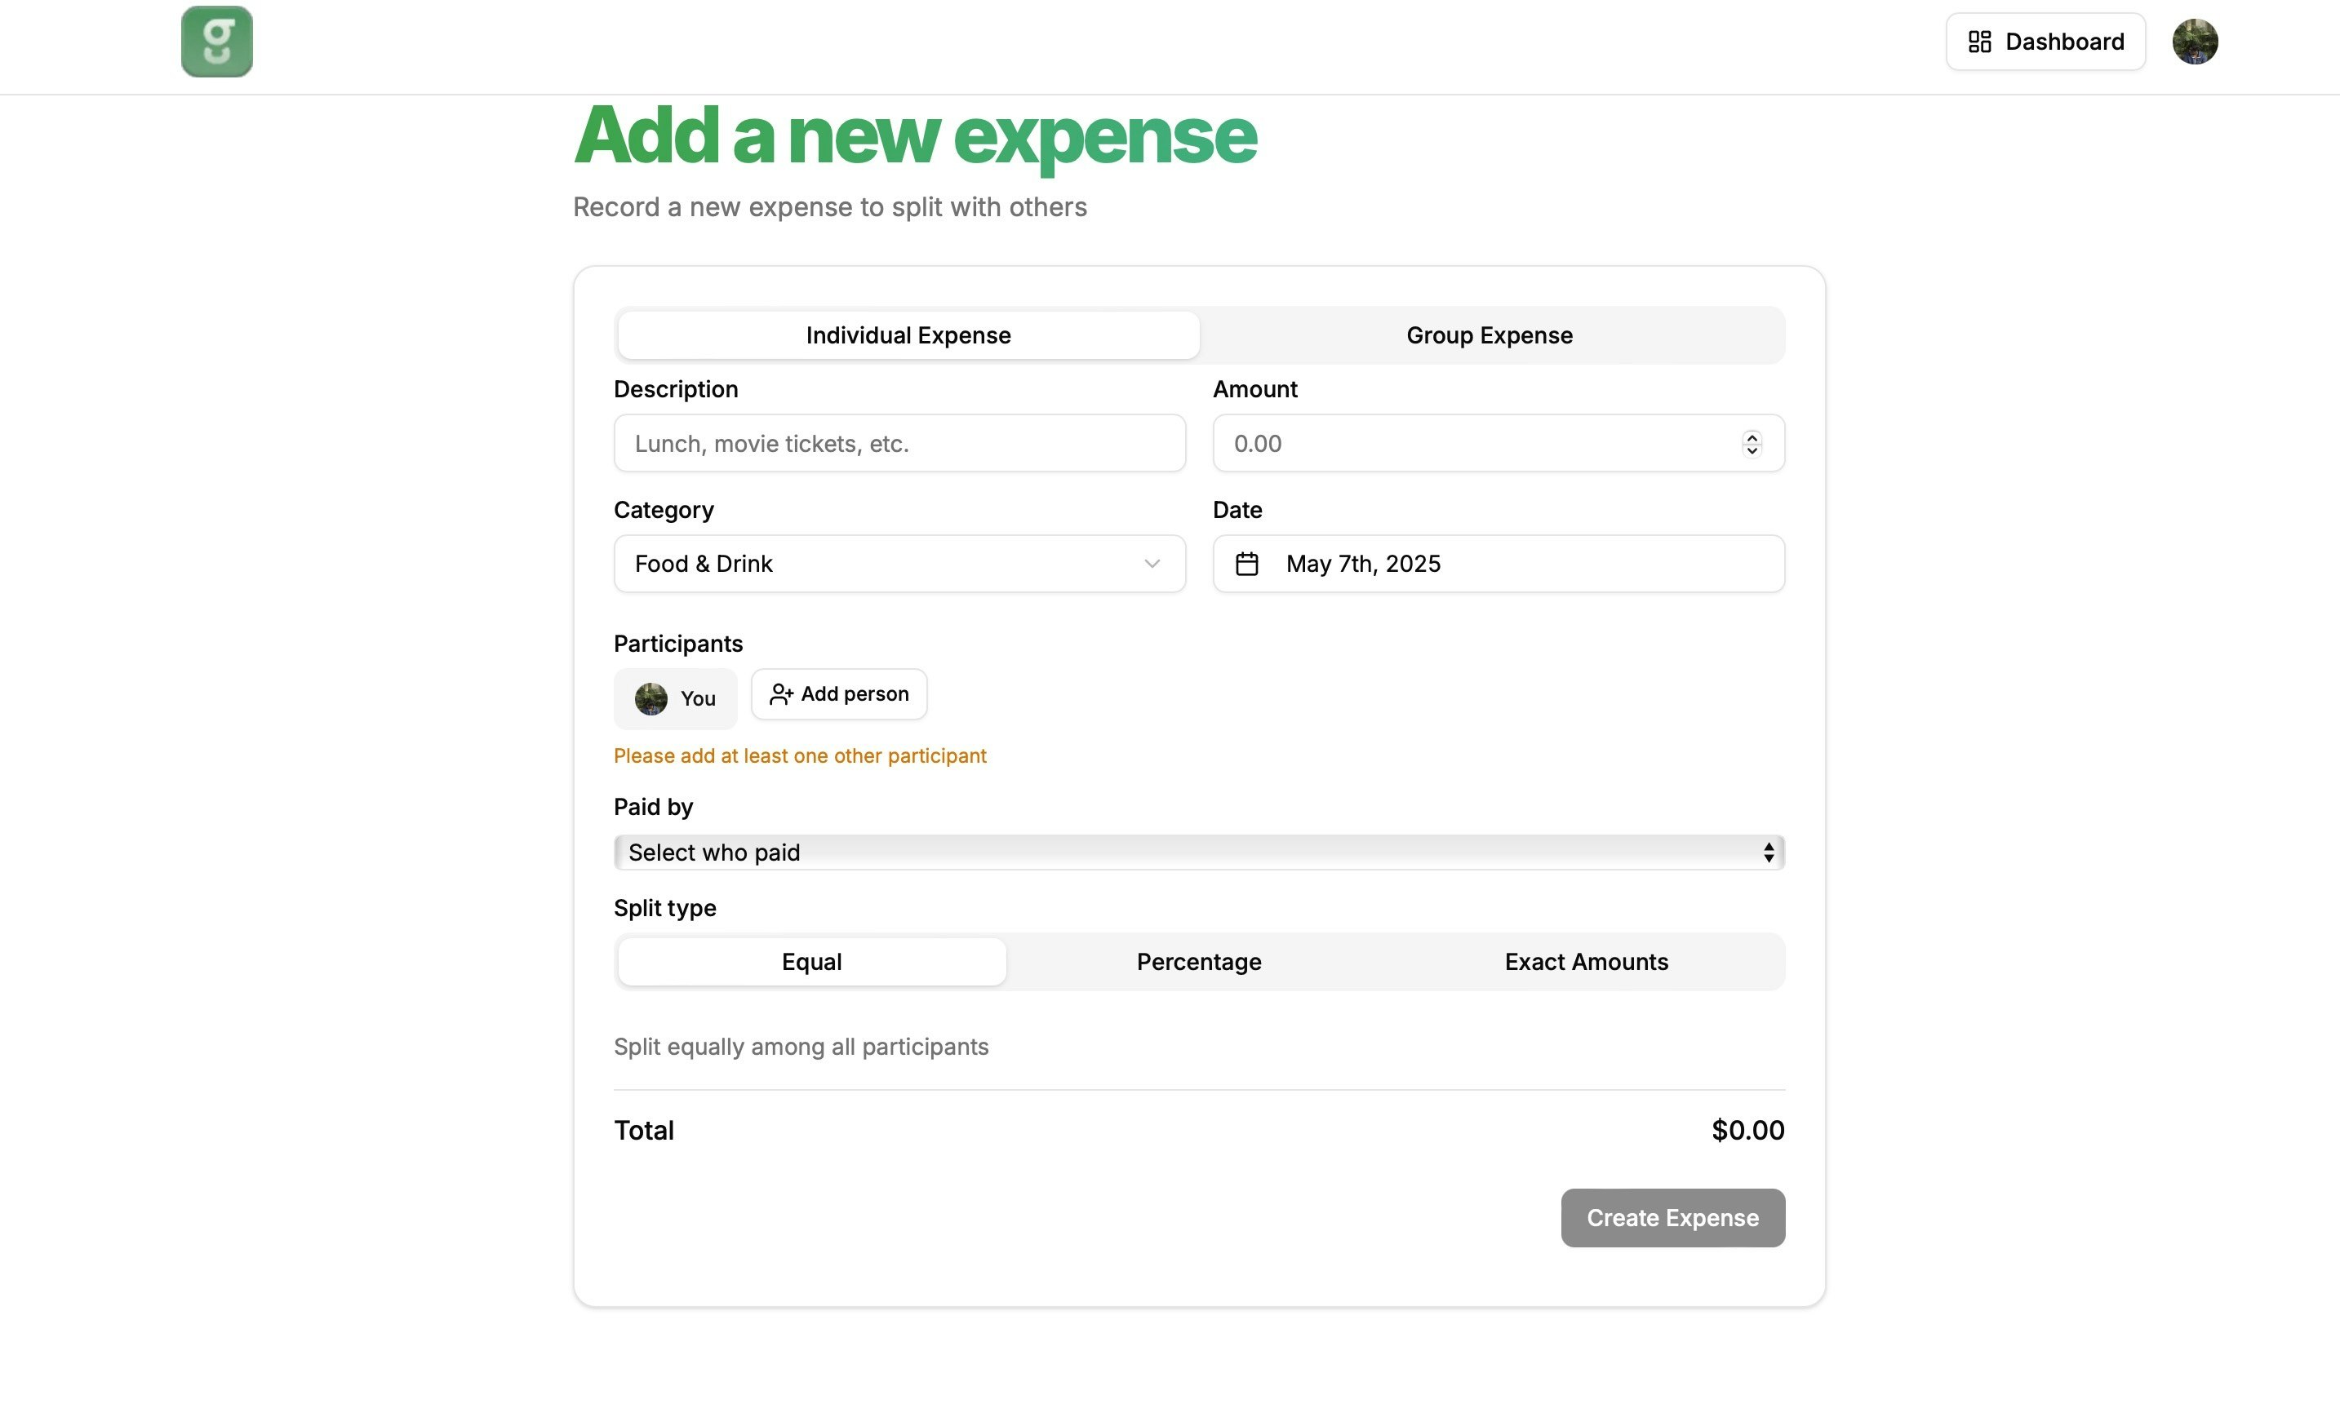This screenshot has height=1404, width=2340.
Task: Click the Amount field stepper arrows
Action: coord(1752,444)
